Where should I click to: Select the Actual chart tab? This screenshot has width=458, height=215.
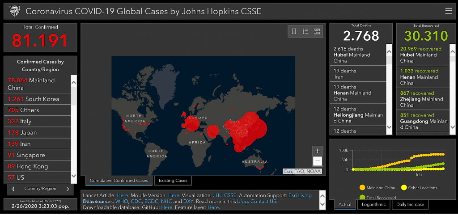click(x=345, y=205)
